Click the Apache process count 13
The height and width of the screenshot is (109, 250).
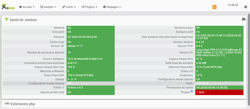(69, 52)
